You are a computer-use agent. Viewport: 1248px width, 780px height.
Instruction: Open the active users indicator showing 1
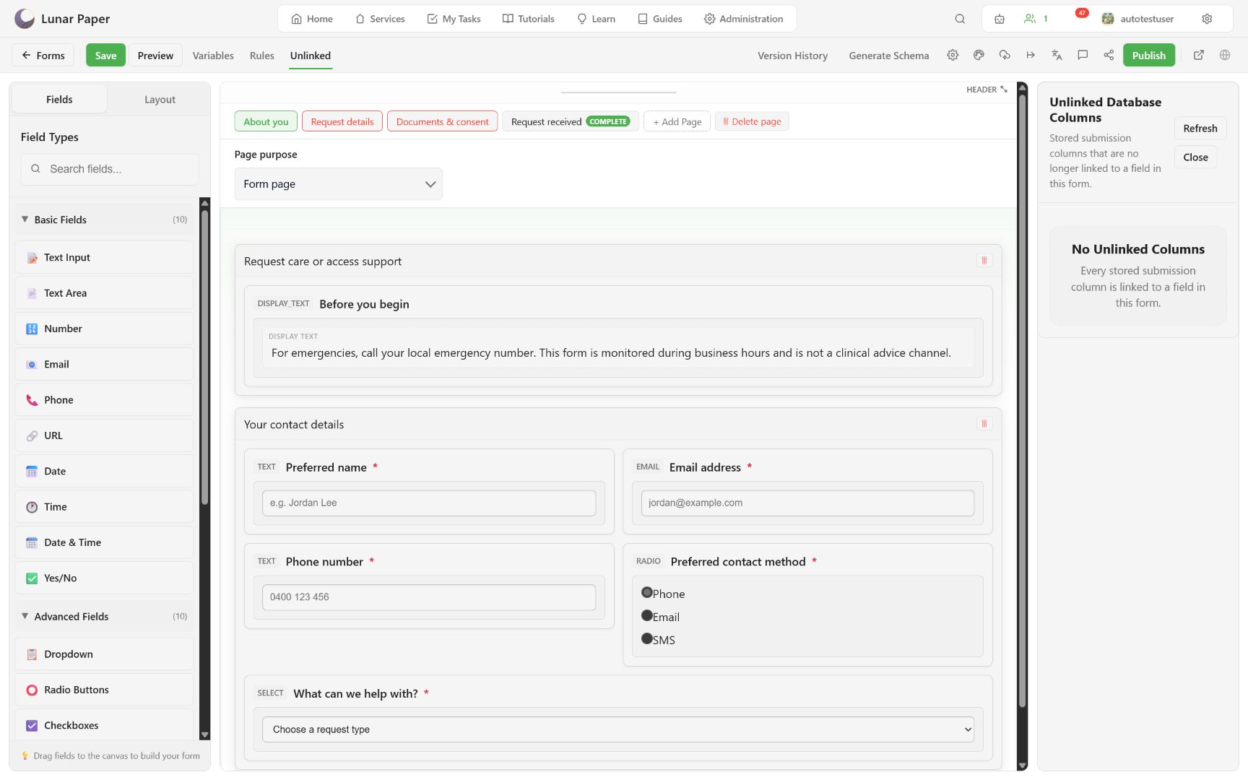point(1036,19)
